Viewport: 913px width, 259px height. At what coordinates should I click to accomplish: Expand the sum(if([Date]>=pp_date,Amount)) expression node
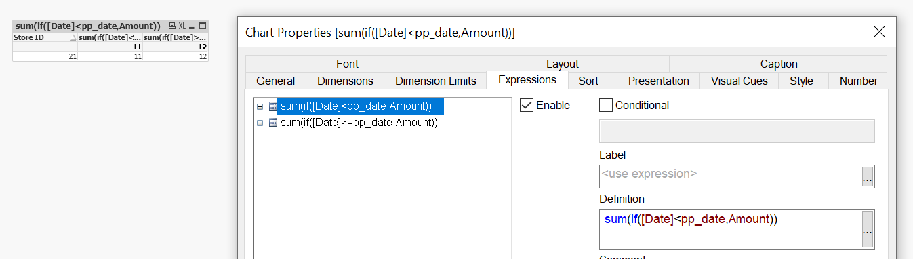coord(260,123)
